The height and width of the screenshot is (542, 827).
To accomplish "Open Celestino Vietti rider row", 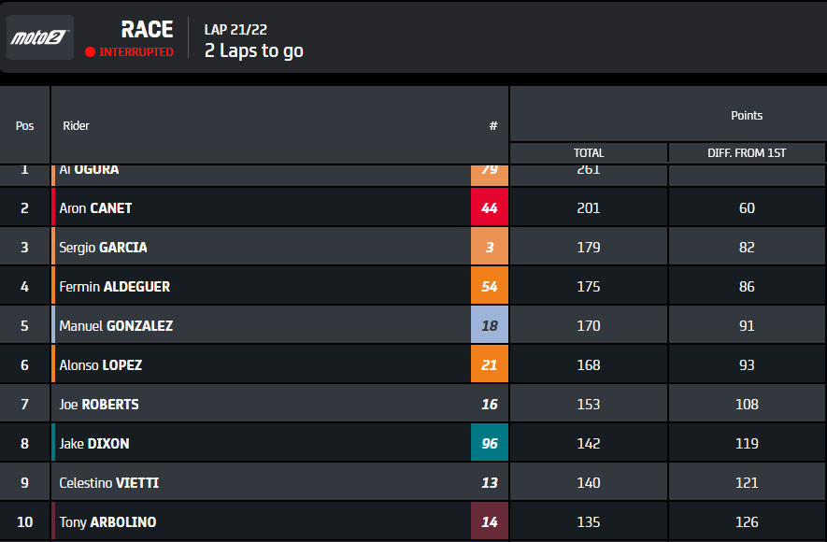I will point(412,482).
